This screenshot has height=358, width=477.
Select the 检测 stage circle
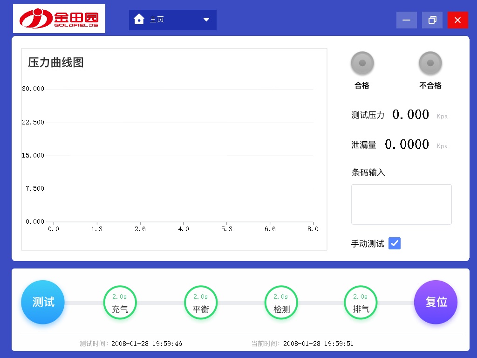point(281,302)
